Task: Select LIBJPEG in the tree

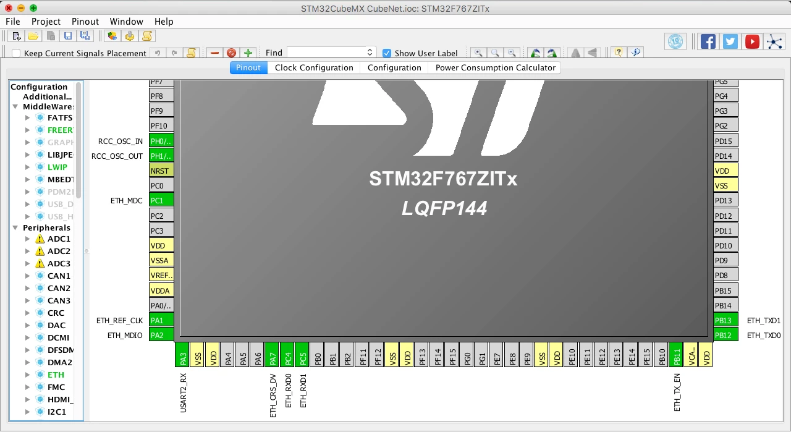Action: click(x=60, y=155)
